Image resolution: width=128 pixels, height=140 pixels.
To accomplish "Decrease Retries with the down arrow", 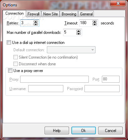I will tap(36, 24).
